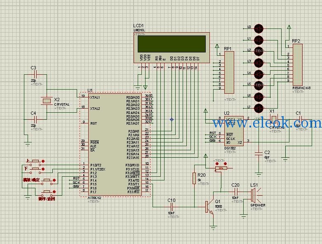Click the RP2 RESPACK-8 body
Image resolution: width=322 pixels, height=244 pixels.
298,64
